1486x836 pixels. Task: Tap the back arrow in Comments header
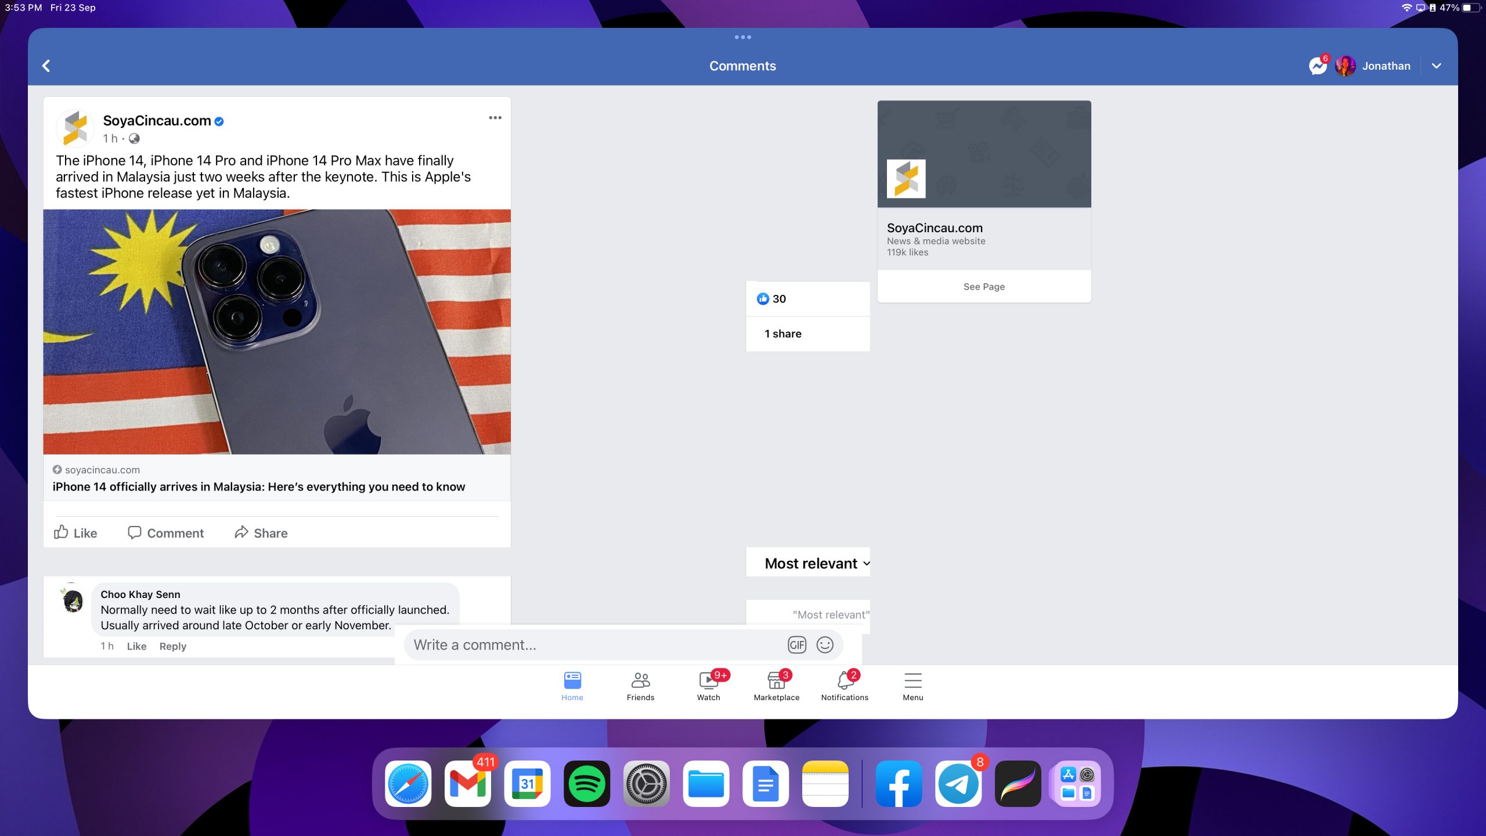coord(46,66)
